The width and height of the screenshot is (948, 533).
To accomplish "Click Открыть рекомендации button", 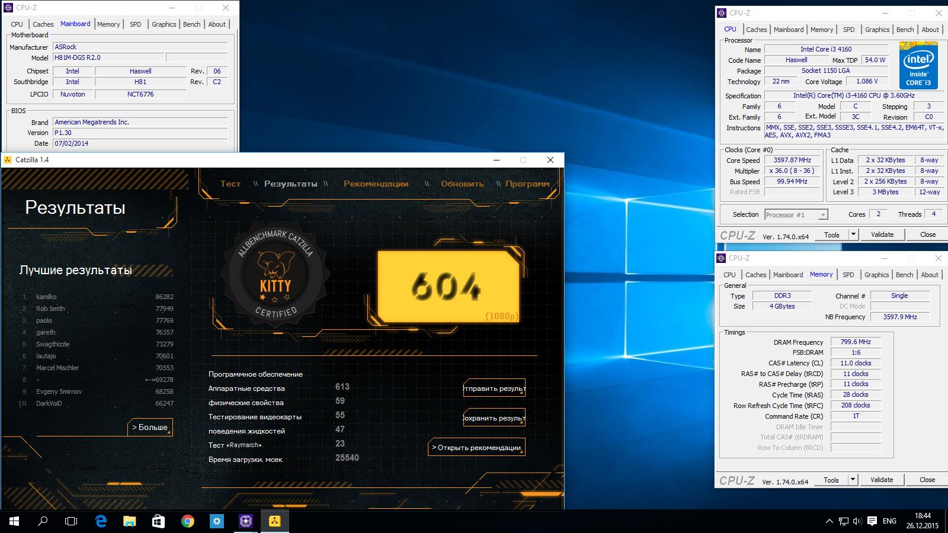I will tap(476, 447).
